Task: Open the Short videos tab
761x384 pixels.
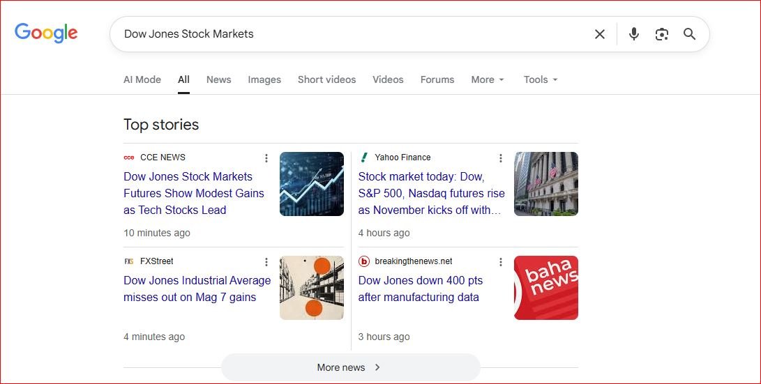Action: pos(326,79)
